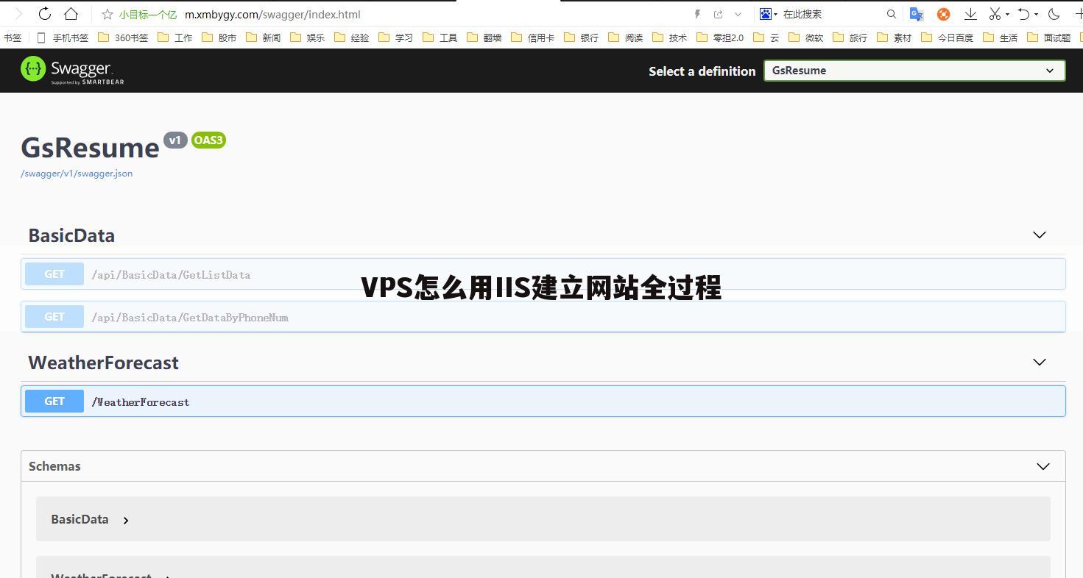Open the 经验 bookmark folder
The height and width of the screenshot is (578, 1083).
(x=352, y=38)
